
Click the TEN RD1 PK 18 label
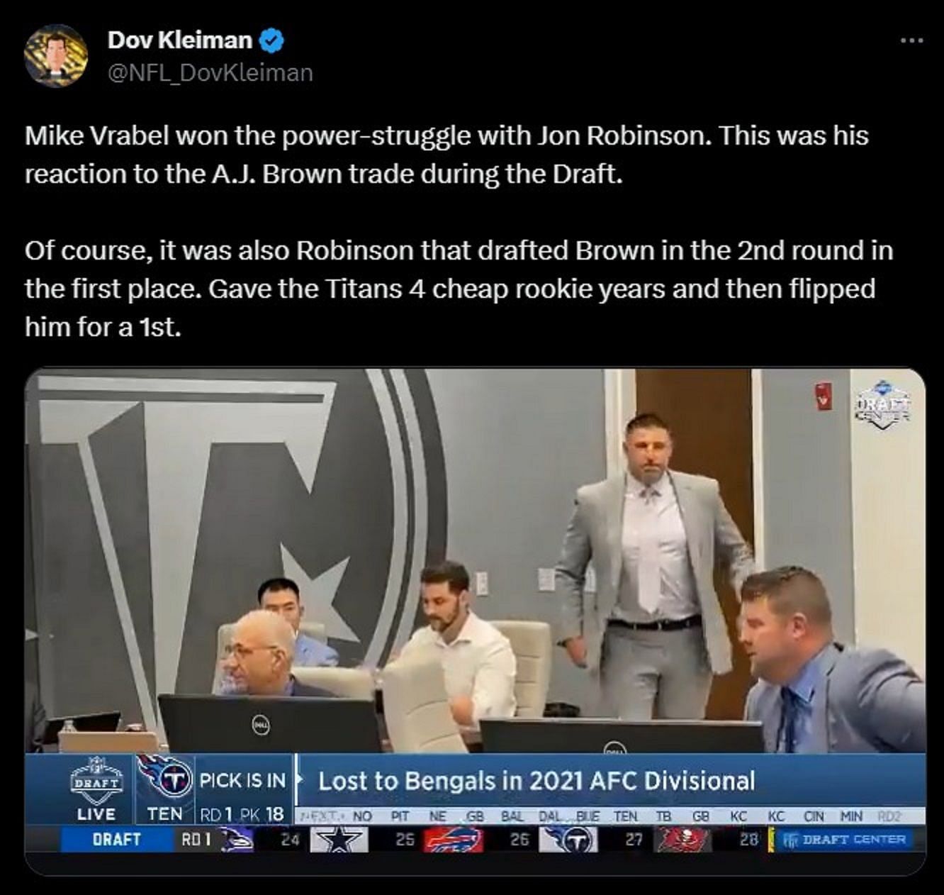pos(215,814)
